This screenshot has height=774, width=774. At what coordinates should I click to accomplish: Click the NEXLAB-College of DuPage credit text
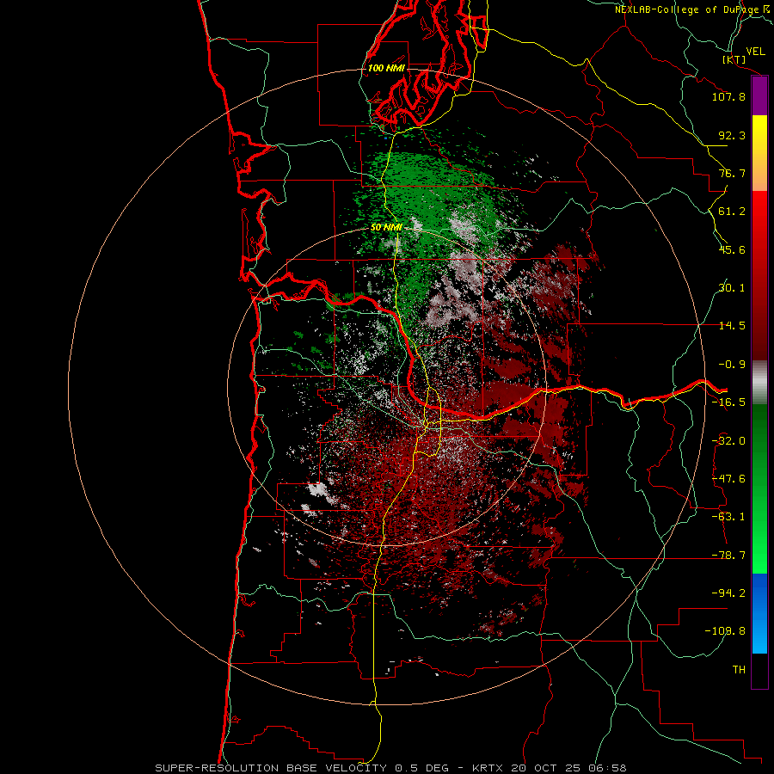tap(693, 9)
